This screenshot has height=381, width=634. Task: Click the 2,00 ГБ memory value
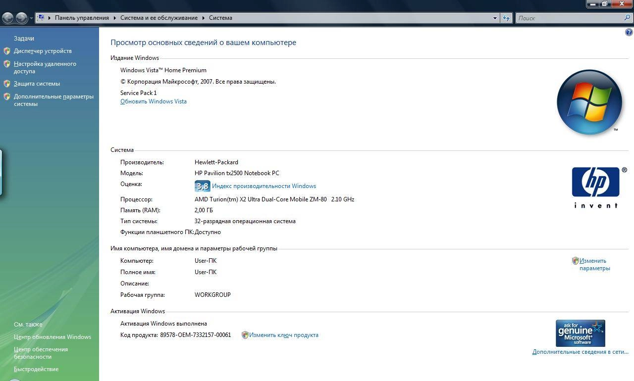(204, 210)
